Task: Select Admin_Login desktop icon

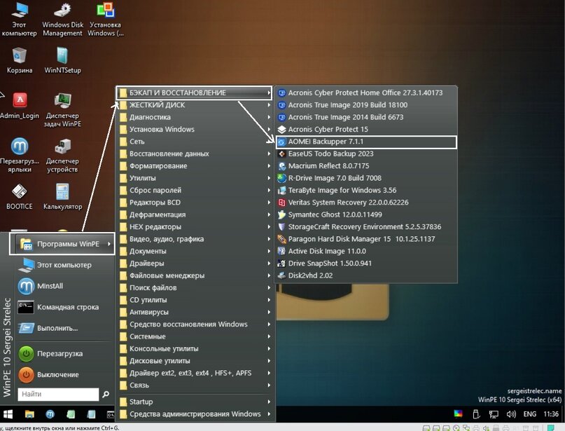Action: (x=20, y=106)
